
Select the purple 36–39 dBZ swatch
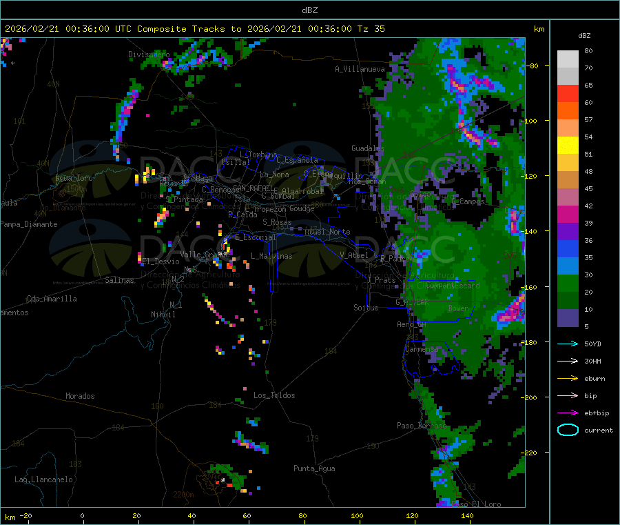568,232
